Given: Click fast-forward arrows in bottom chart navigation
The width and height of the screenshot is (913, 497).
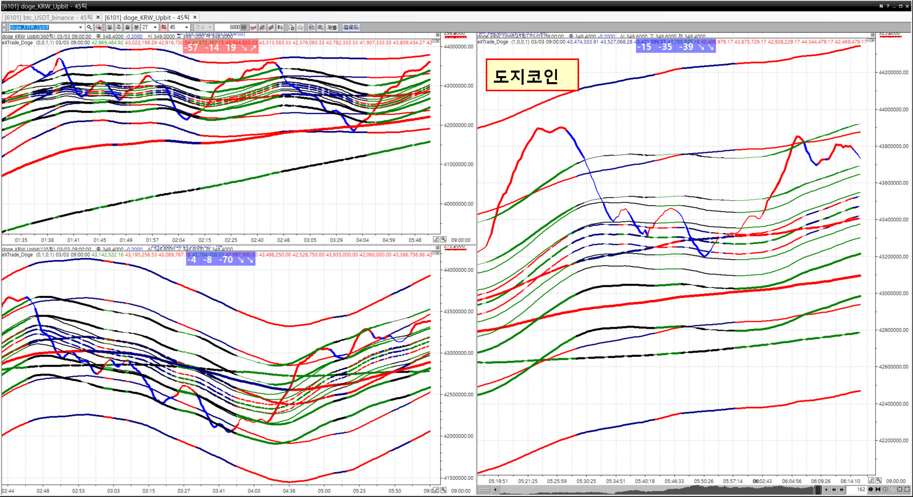Looking at the screenshot, I should pos(841,489).
